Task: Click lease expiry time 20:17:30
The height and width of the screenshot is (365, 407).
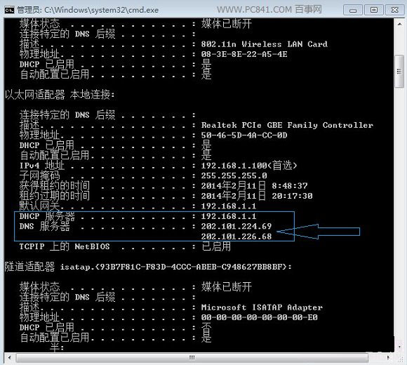Action: coord(292,196)
